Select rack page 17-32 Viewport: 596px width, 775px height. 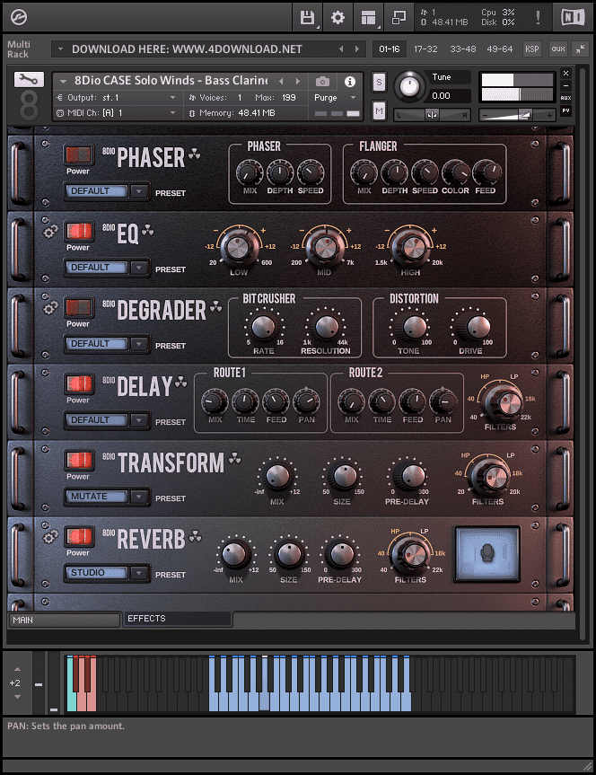425,48
